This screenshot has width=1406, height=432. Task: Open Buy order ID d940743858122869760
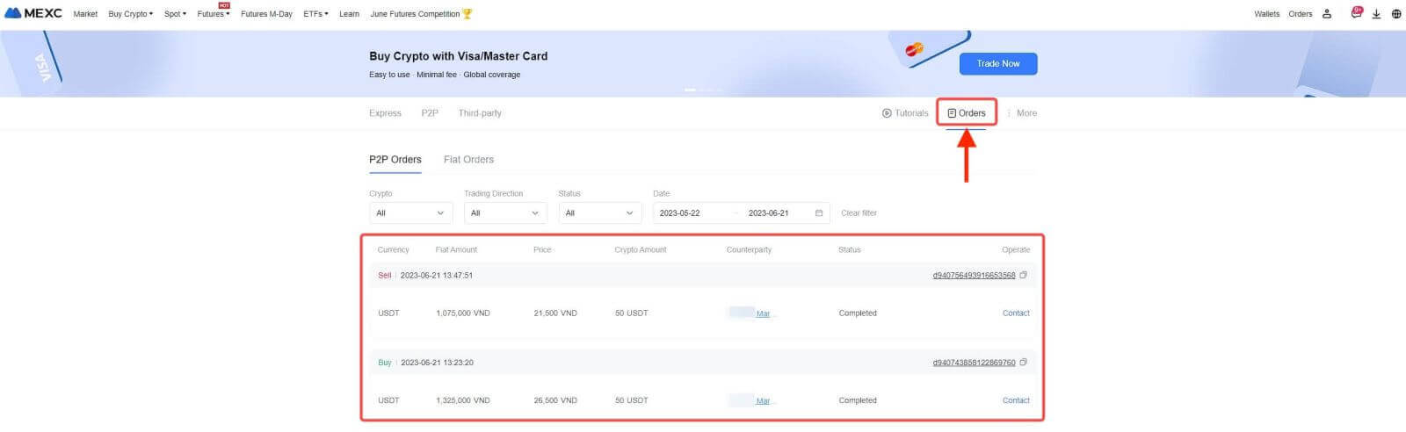[974, 363]
